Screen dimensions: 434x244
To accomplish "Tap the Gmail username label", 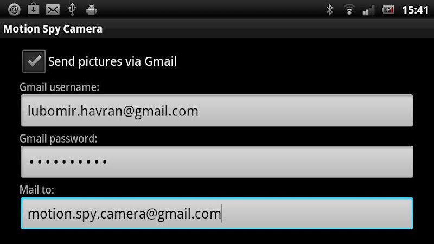I will tap(59, 87).
